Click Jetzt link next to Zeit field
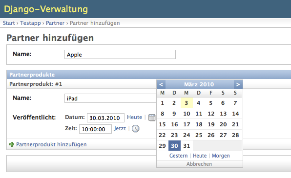291x178 pixels. pos(120,128)
